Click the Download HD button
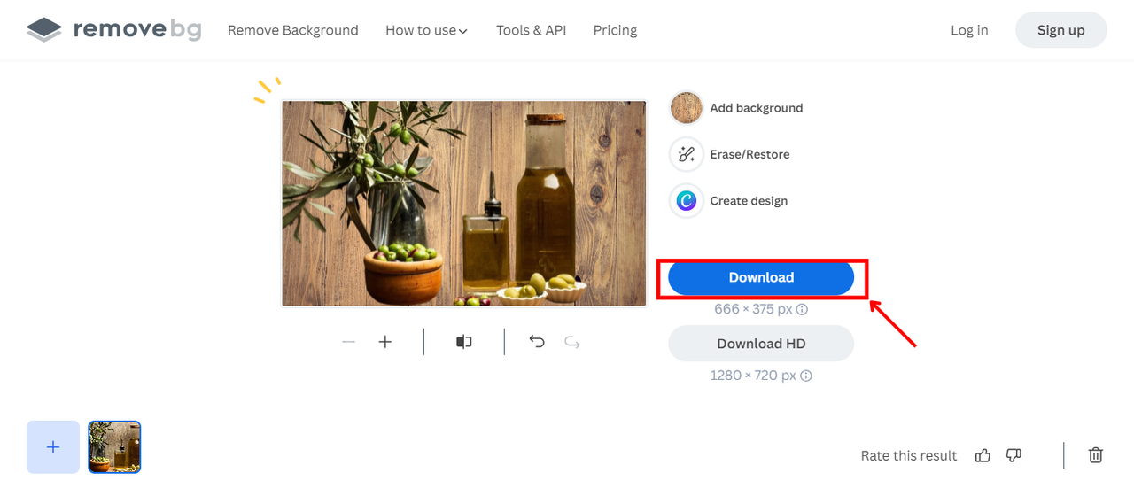This screenshot has width=1134, height=496. [760, 344]
